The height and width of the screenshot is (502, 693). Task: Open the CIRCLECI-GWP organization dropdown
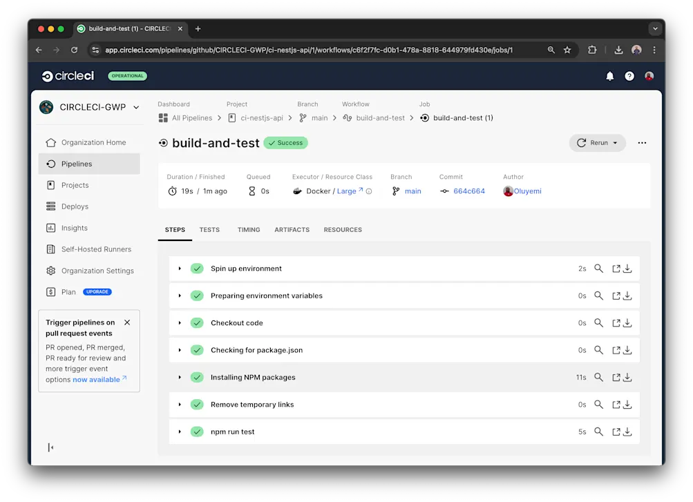point(90,107)
